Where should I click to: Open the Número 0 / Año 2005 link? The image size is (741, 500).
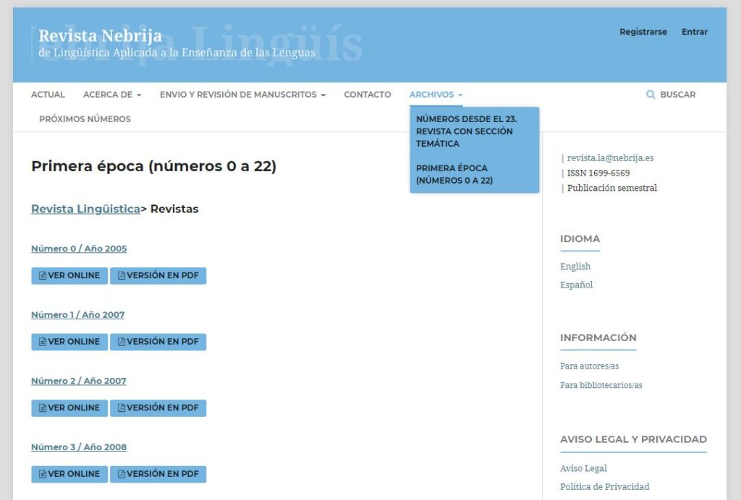(x=79, y=249)
